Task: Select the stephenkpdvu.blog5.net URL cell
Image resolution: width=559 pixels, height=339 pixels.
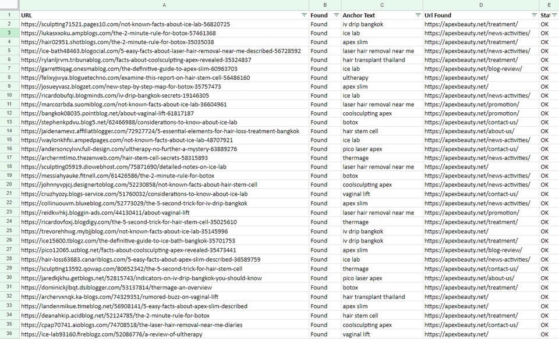Action: (164, 122)
